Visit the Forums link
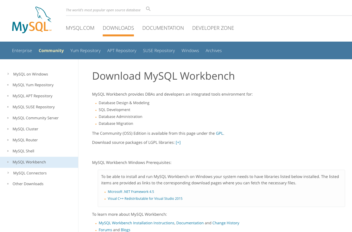 [x=105, y=230]
